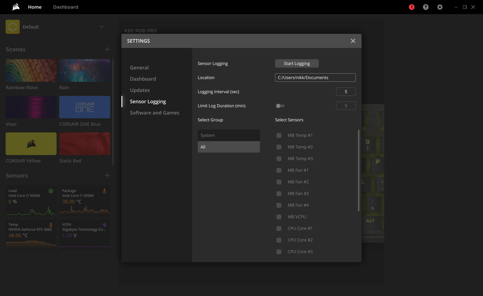
Task: Click the Select Sensors list scrollbar
Action: [x=359, y=170]
